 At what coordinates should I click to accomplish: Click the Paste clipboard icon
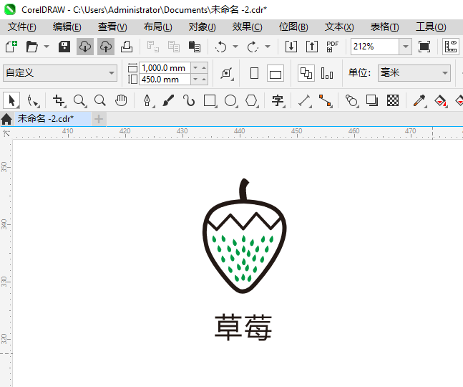tap(195, 47)
